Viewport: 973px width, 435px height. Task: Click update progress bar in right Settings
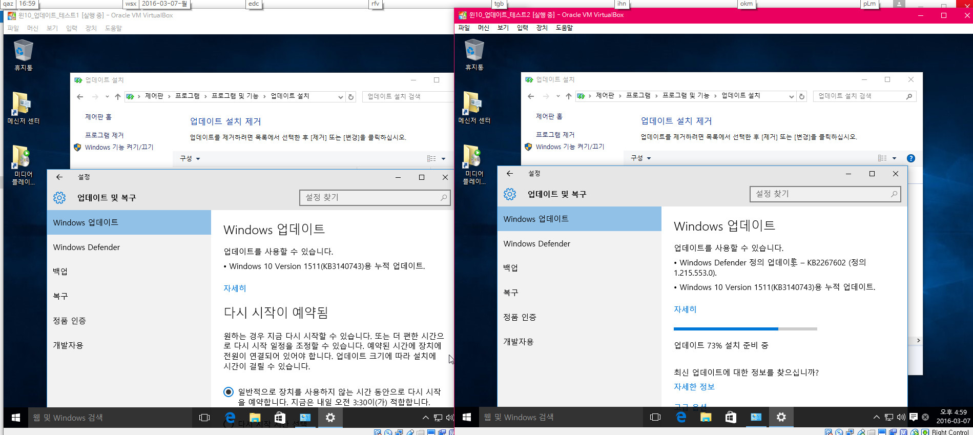click(746, 329)
